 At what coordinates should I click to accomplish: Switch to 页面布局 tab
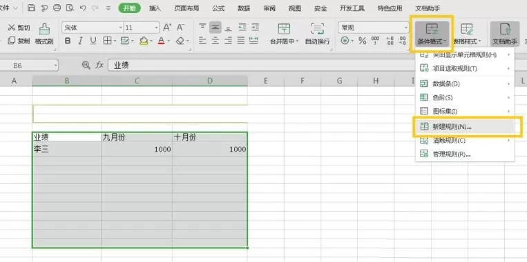[186, 8]
